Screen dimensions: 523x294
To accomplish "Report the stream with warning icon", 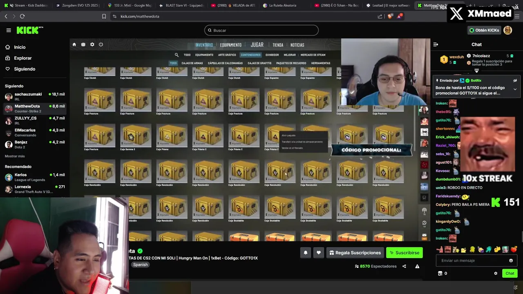I will coord(417,266).
